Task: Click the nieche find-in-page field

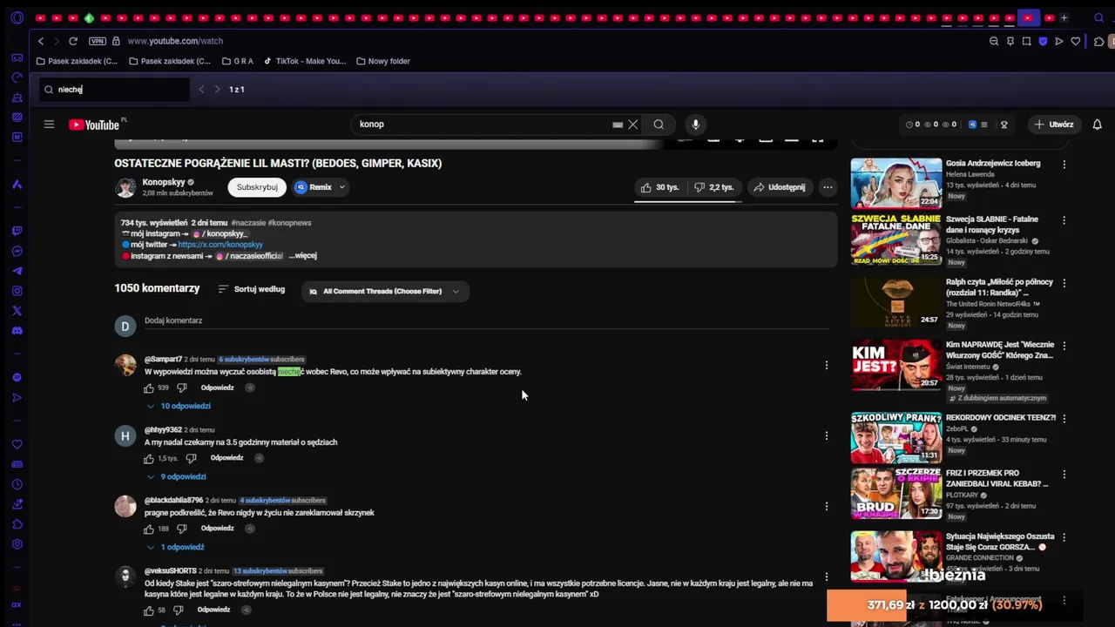Action: (x=114, y=90)
